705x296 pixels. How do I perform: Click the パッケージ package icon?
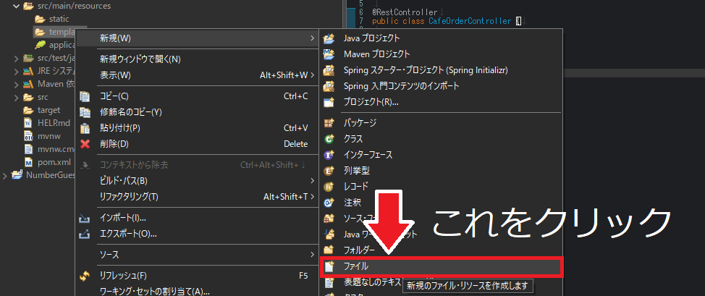(x=329, y=122)
